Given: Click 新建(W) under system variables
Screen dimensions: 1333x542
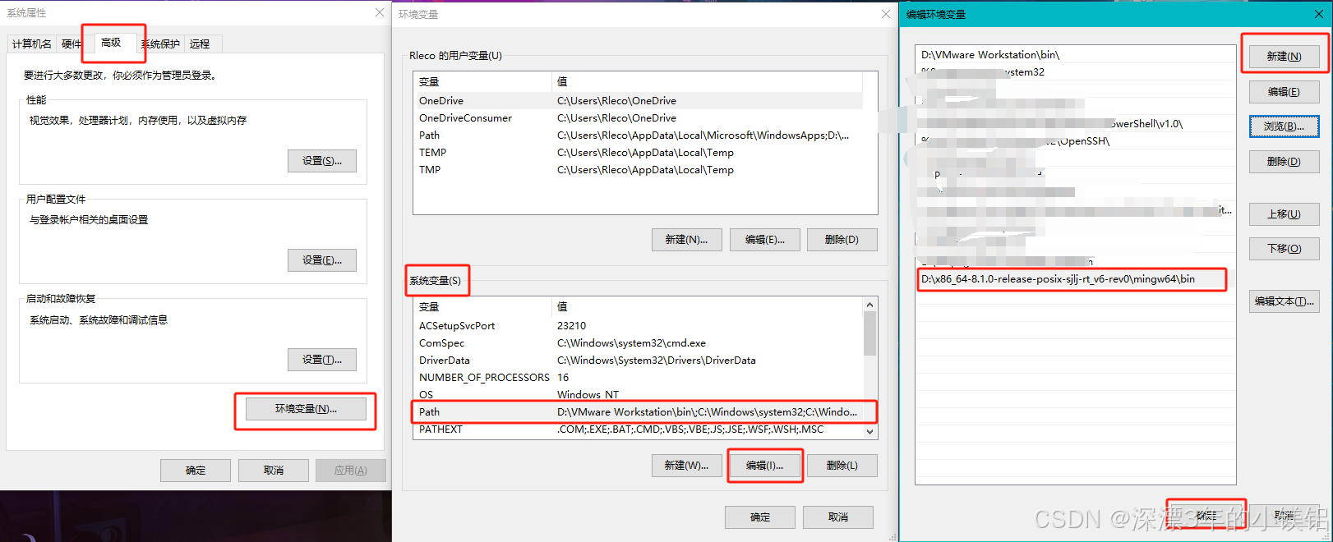Looking at the screenshot, I should tap(687, 466).
